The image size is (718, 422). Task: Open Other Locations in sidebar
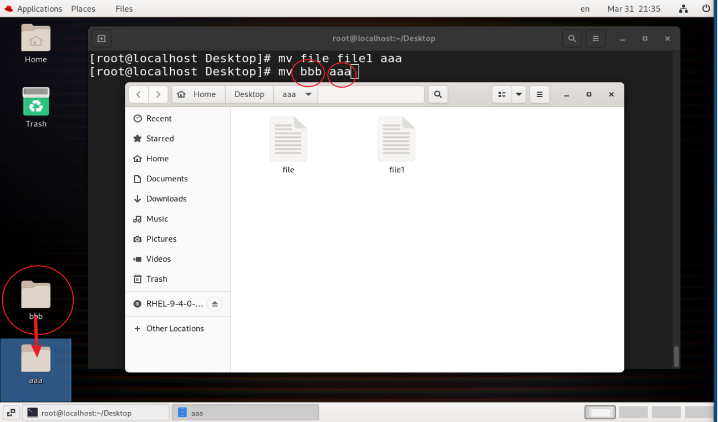pos(178,328)
